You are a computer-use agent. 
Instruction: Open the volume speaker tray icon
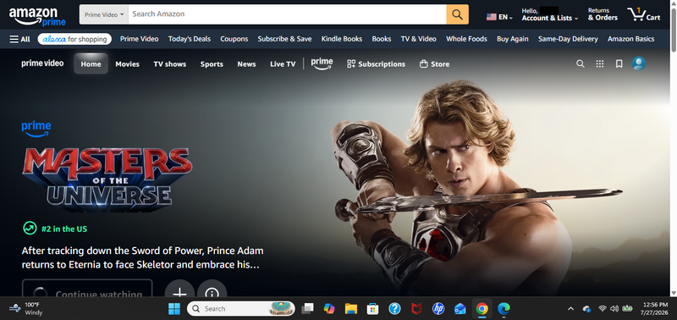coord(614,308)
